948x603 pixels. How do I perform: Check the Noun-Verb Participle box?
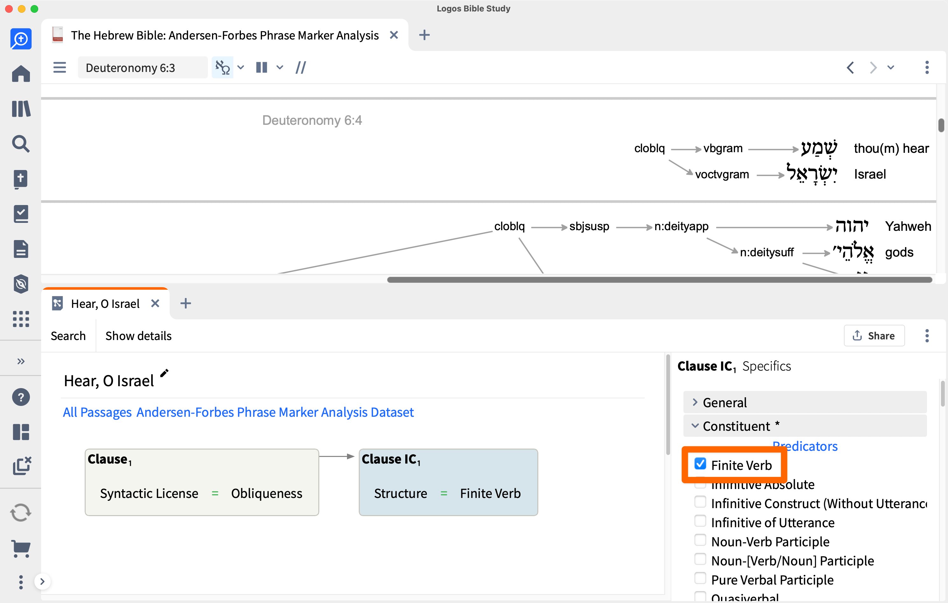700,540
